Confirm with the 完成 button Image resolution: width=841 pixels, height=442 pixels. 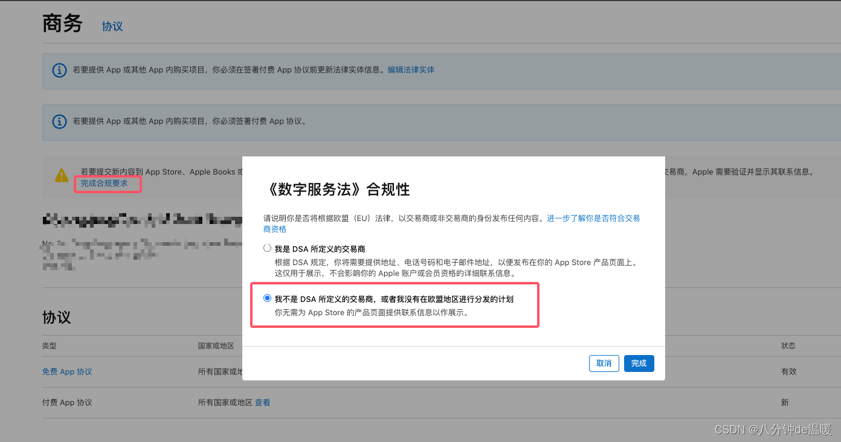tap(639, 363)
